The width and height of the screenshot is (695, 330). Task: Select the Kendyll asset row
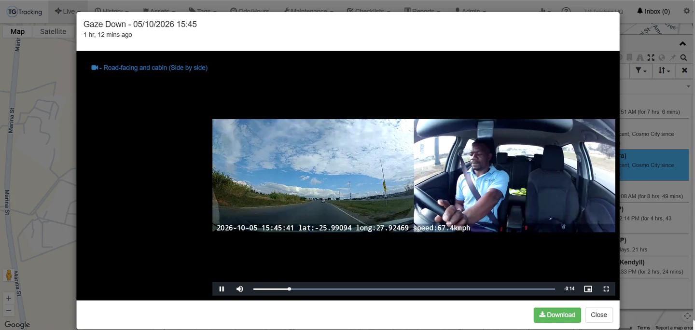[654, 267]
